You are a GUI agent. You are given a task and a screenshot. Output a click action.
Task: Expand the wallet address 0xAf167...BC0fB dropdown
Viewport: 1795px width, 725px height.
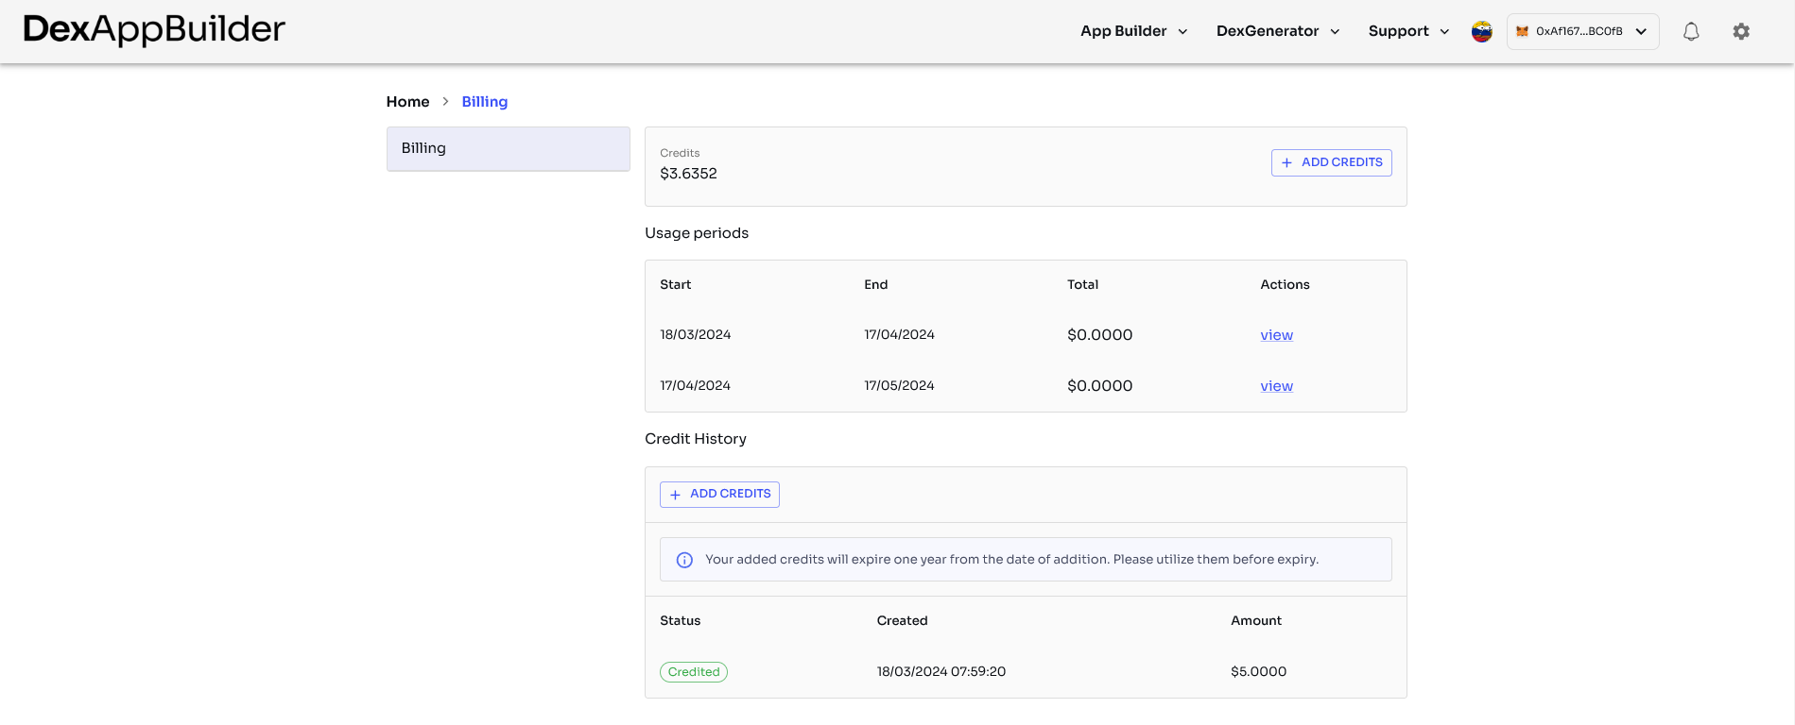[x=1641, y=31]
